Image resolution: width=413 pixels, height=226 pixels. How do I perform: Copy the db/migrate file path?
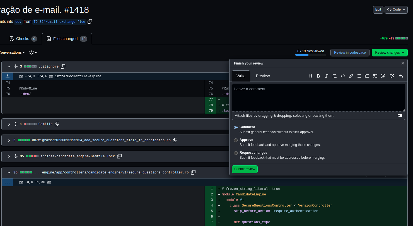tap(175, 140)
